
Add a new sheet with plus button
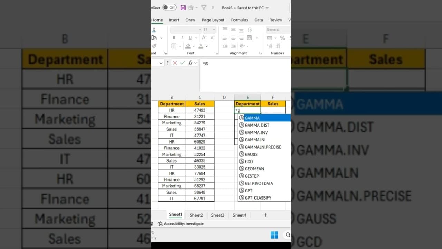[x=265, y=215]
